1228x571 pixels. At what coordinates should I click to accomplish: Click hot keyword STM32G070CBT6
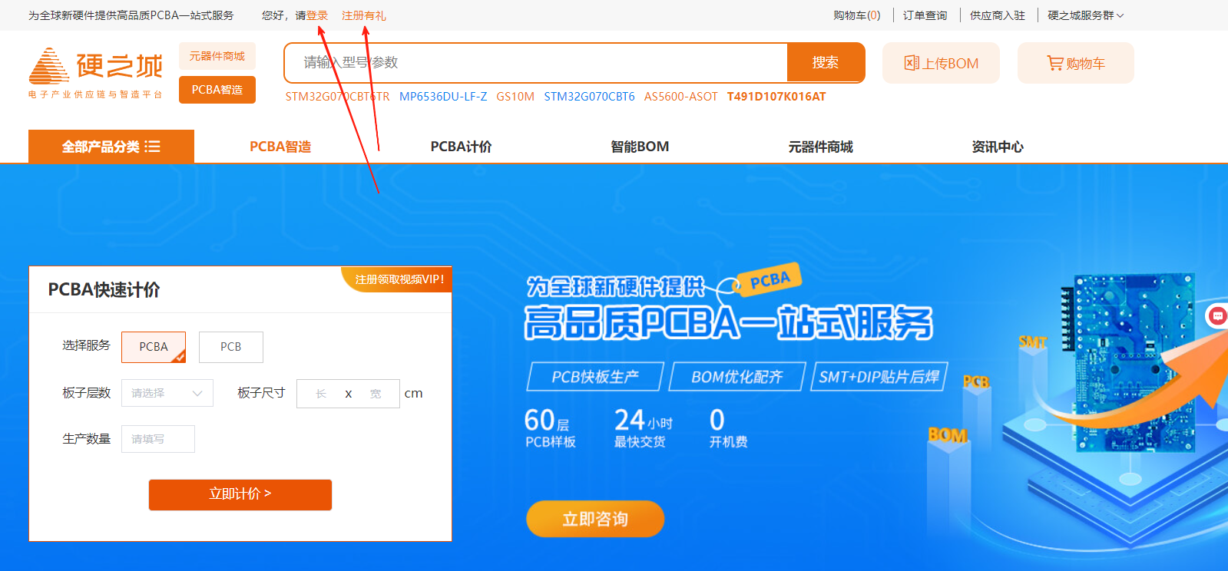pyautogui.click(x=590, y=97)
